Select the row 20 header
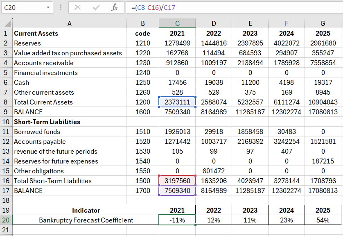Viewport: 343px width, 236px height. click(6, 220)
